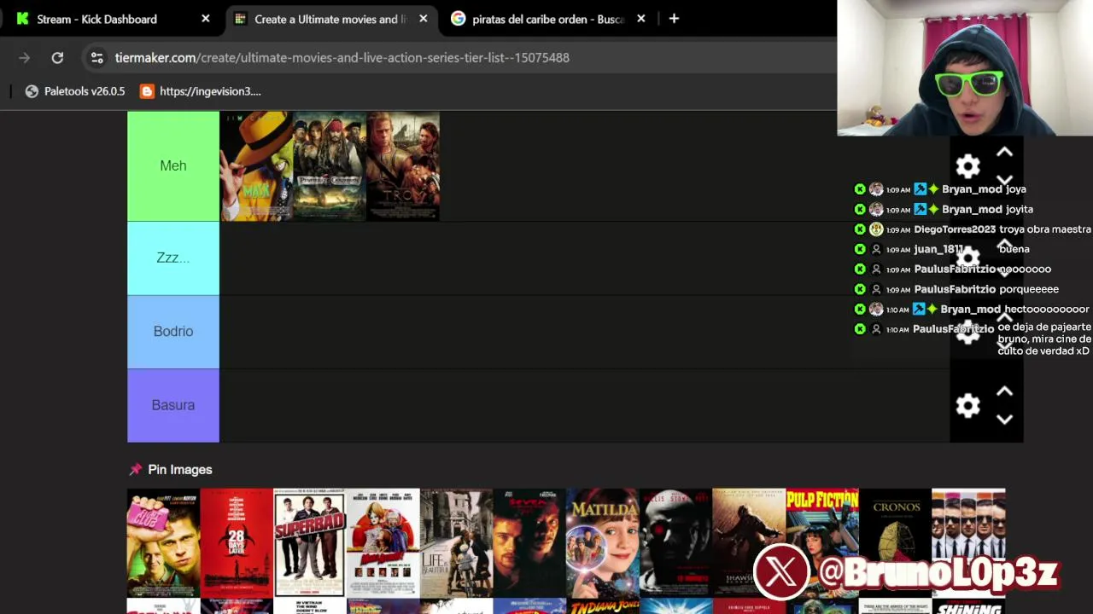Click the Pin Images label
This screenshot has width=1093, height=614.
(x=179, y=470)
